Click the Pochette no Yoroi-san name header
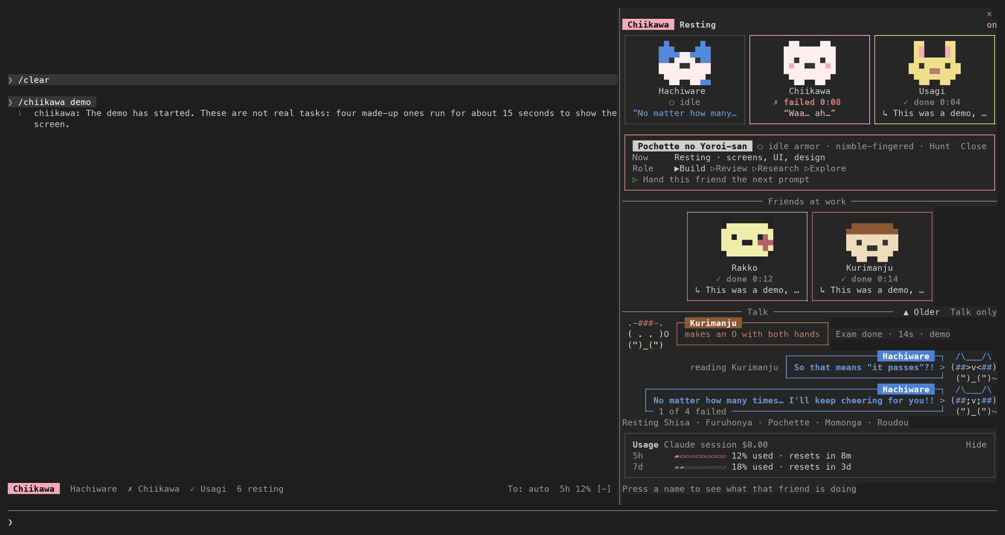Viewport: 1005px width, 535px height. [x=692, y=147]
